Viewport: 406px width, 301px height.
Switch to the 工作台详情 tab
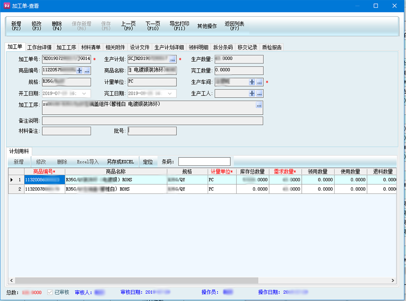click(39, 47)
